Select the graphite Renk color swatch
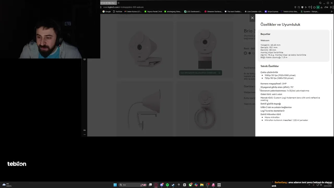The width and height of the screenshot is (334, 188). click(x=250, y=53)
